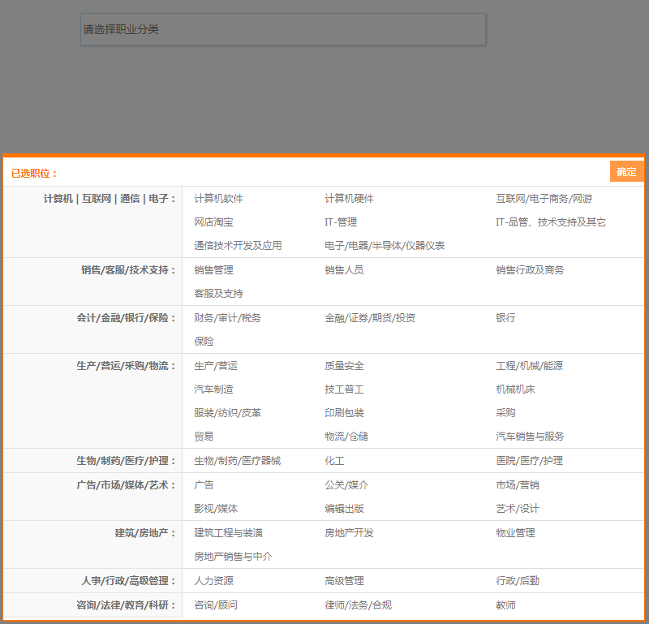
Task: Choose 电子/电器/半导体/仪器仪表
Action: (385, 246)
